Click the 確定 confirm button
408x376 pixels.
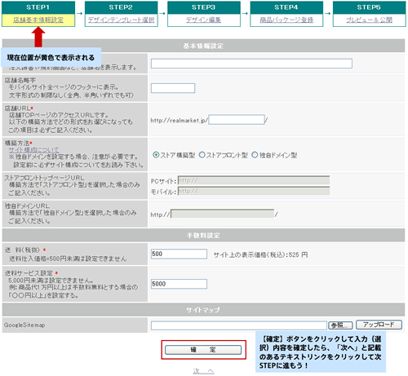pyautogui.click(x=203, y=350)
